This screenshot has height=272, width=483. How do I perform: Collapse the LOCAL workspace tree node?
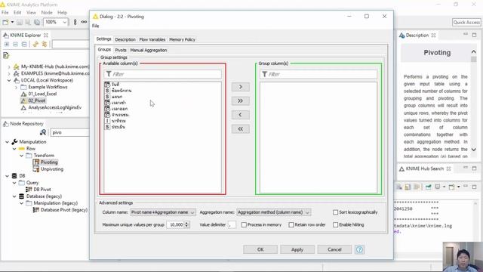pyautogui.click(x=9, y=80)
